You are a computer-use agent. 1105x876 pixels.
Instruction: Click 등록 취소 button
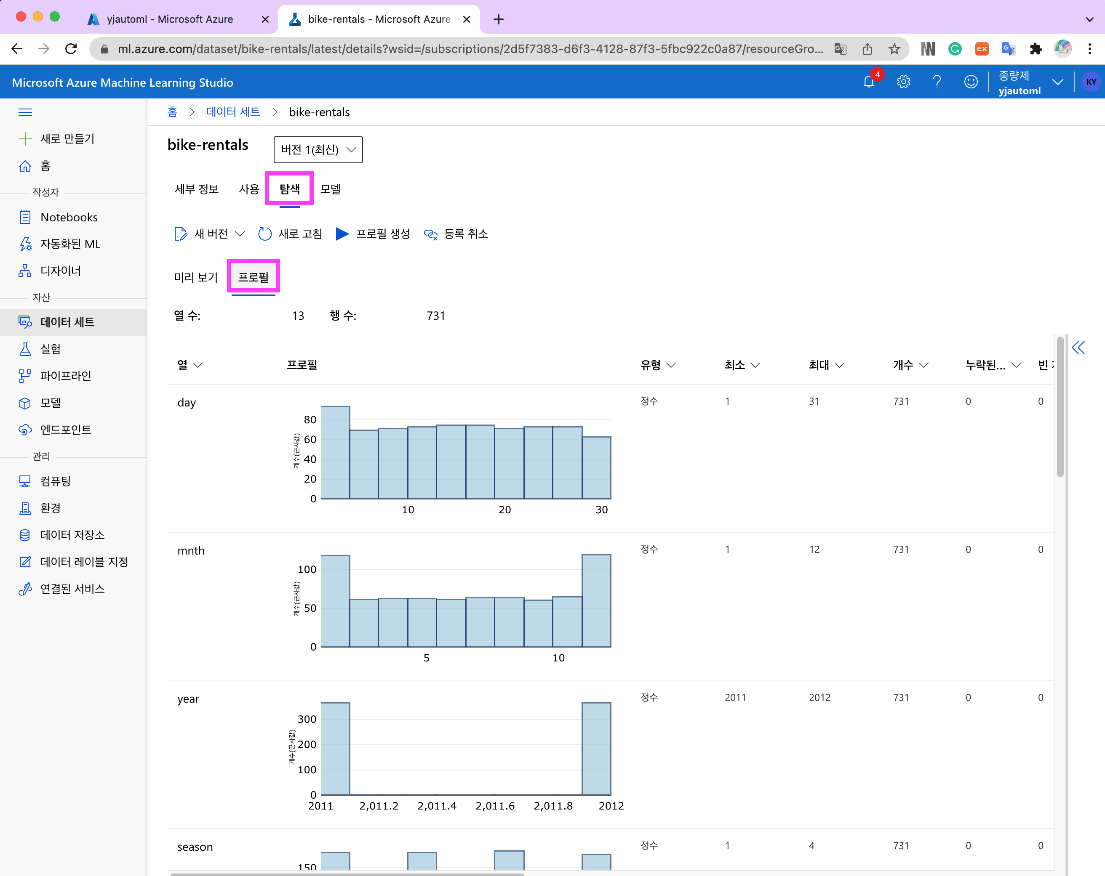click(456, 234)
